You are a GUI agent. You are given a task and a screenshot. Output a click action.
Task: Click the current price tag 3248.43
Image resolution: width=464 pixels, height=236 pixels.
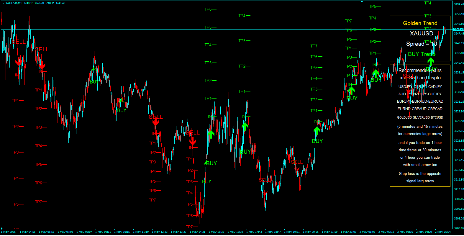pos(458,29)
